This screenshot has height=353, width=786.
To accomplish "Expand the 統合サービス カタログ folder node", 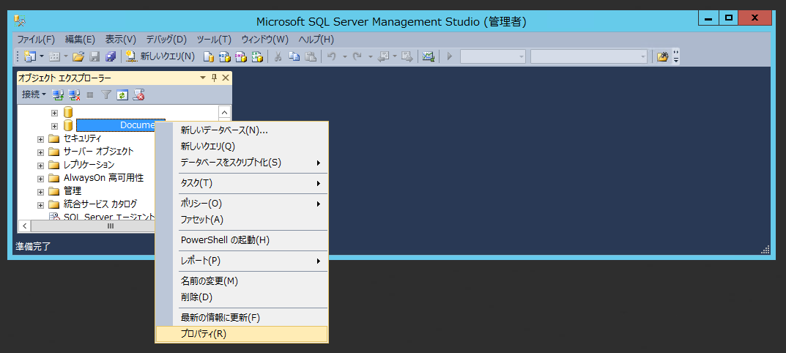I will click(41, 204).
